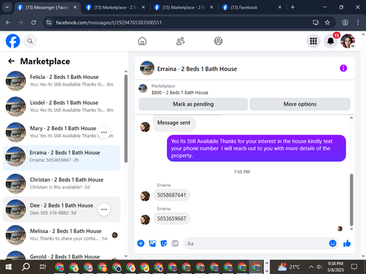
Task: Send a thumbs-up like
Action: (347, 243)
